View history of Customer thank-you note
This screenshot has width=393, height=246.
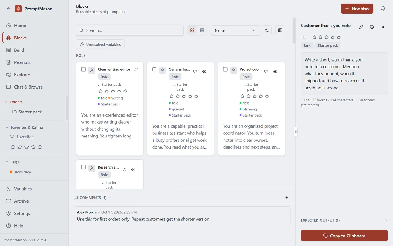pyautogui.click(x=372, y=27)
